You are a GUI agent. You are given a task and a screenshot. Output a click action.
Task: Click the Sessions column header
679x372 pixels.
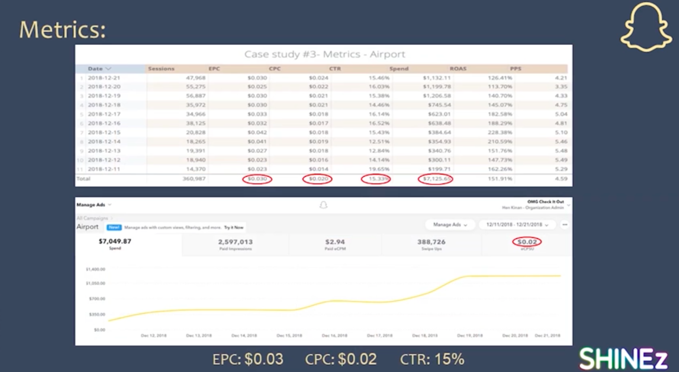(161, 69)
